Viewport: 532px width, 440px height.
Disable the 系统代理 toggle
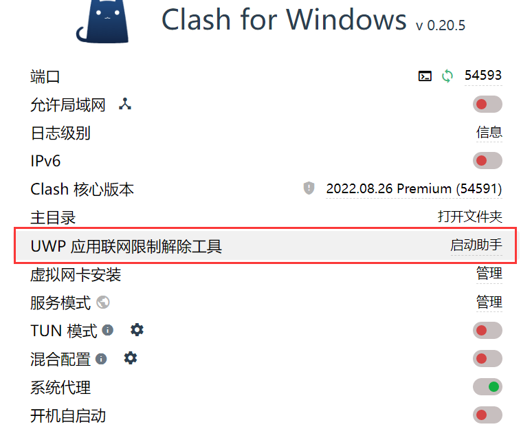[487, 387]
